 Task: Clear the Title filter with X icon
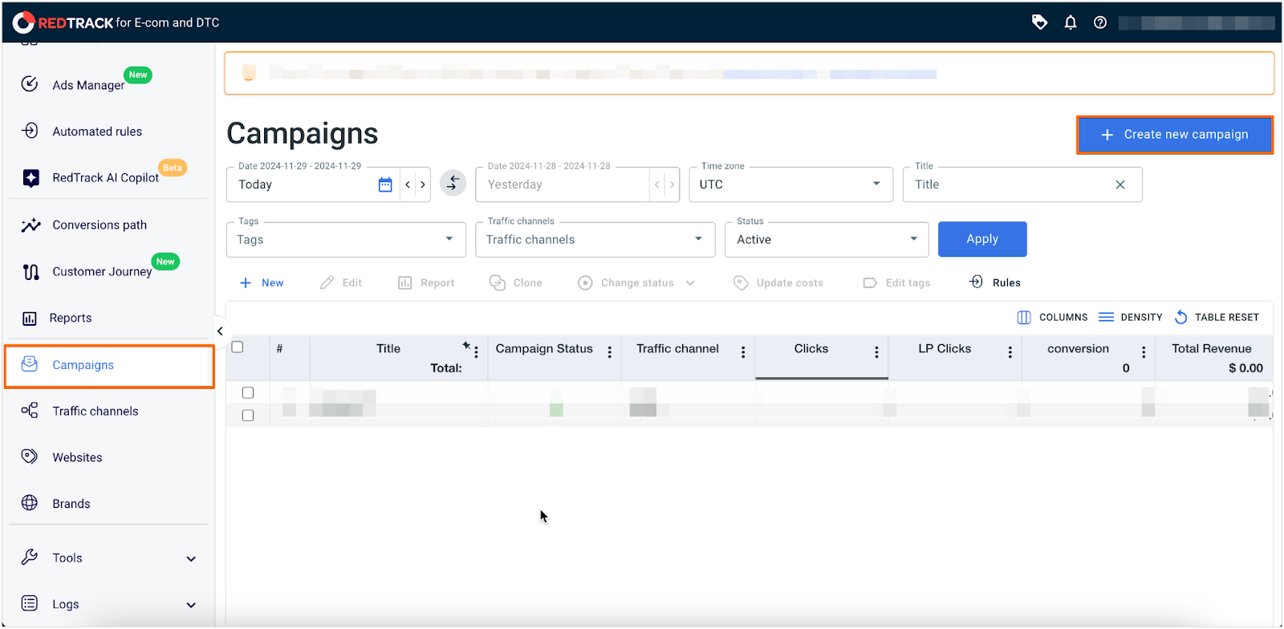point(1119,185)
